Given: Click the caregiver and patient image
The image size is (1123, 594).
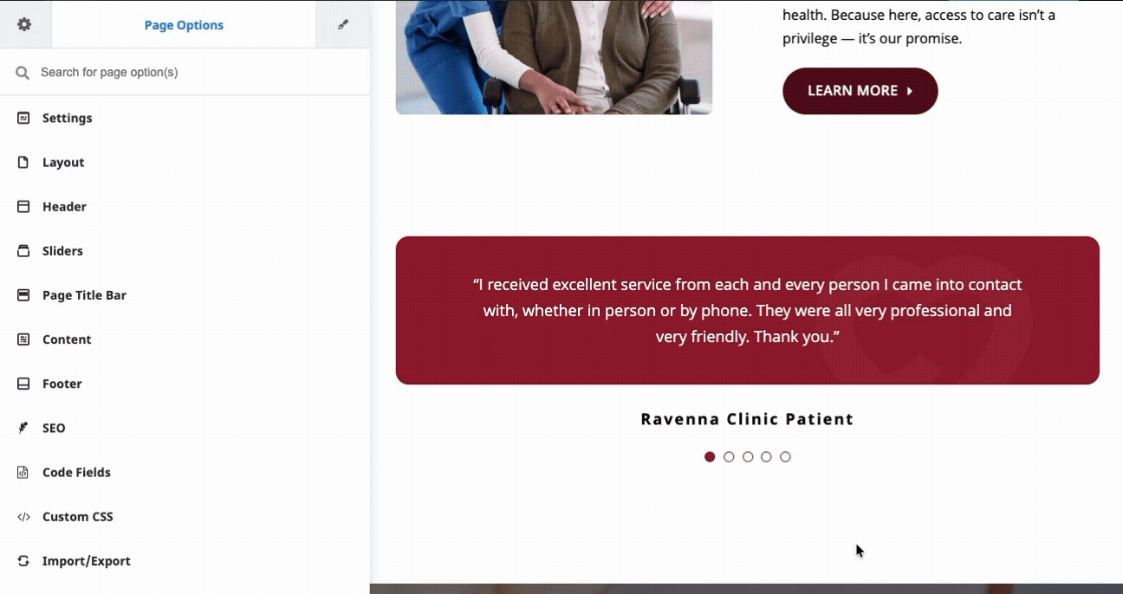Looking at the screenshot, I should 554,57.
